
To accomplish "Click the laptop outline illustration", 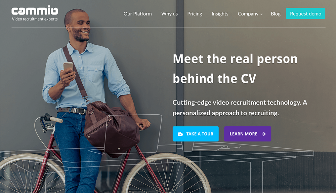I will [x=133, y=134].
